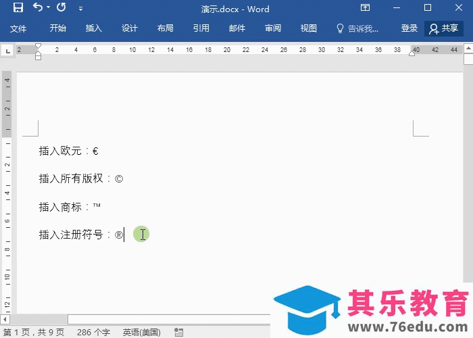Open ribbon display options icon
This screenshot has height=338, width=473.
point(365,7)
